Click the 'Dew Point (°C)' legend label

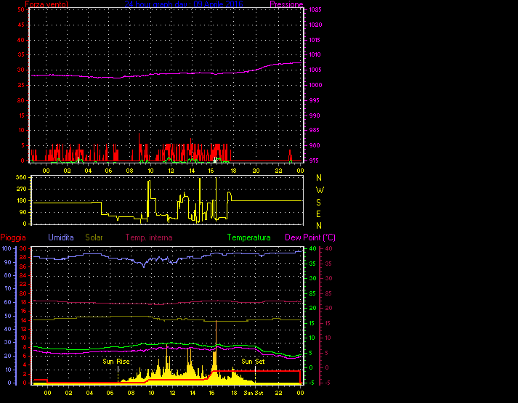310,237
